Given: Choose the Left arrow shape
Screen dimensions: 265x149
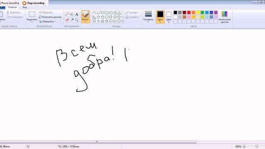Looking at the screenshot, I should pyautogui.click(x=115, y=17).
